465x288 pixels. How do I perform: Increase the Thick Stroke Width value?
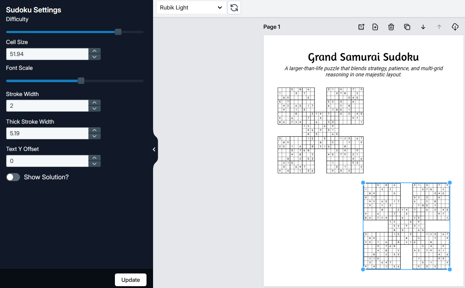(x=95, y=130)
